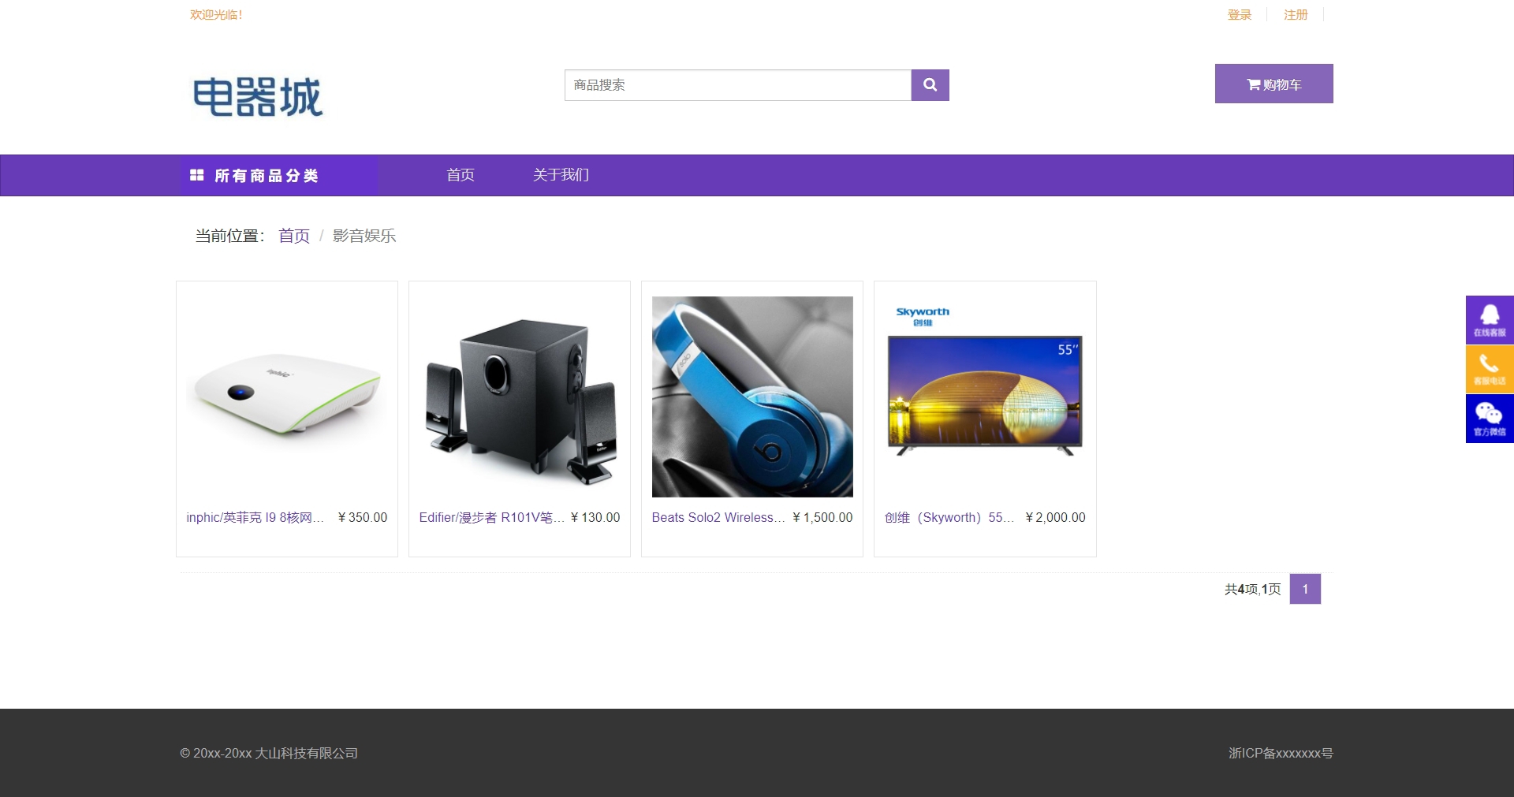Click 首页 in the breadcrumb
1514x797 pixels.
point(294,236)
